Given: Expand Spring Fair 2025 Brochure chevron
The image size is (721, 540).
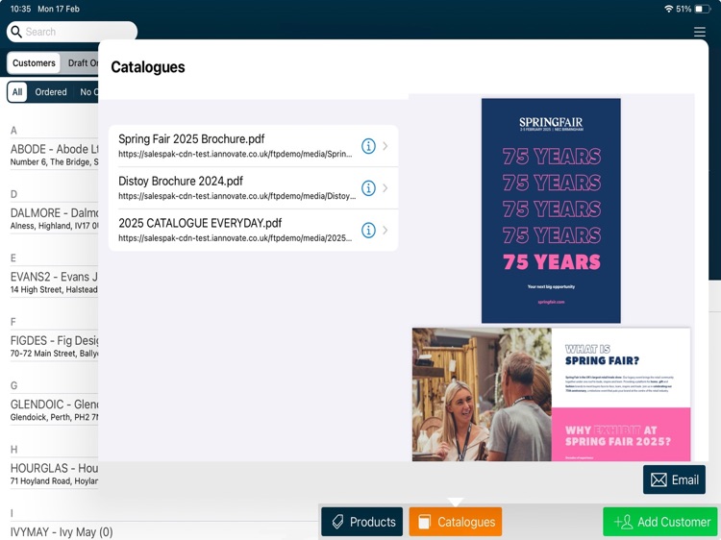Looking at the screenshot, I should click(385, 146).
